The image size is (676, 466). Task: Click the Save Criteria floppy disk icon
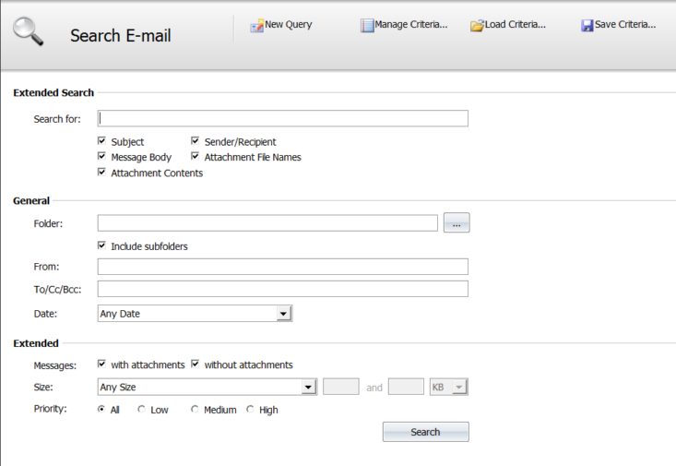pyautogui.click(x=587, y=26)
